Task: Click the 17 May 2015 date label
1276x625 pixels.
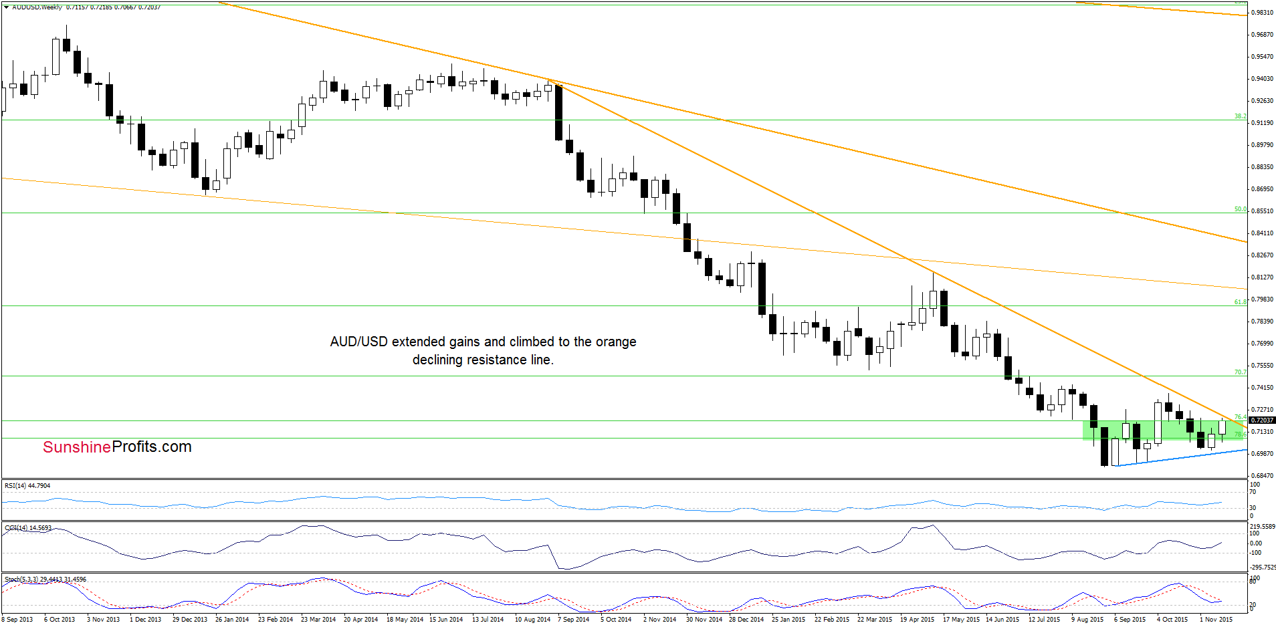Action: (960, 620)
